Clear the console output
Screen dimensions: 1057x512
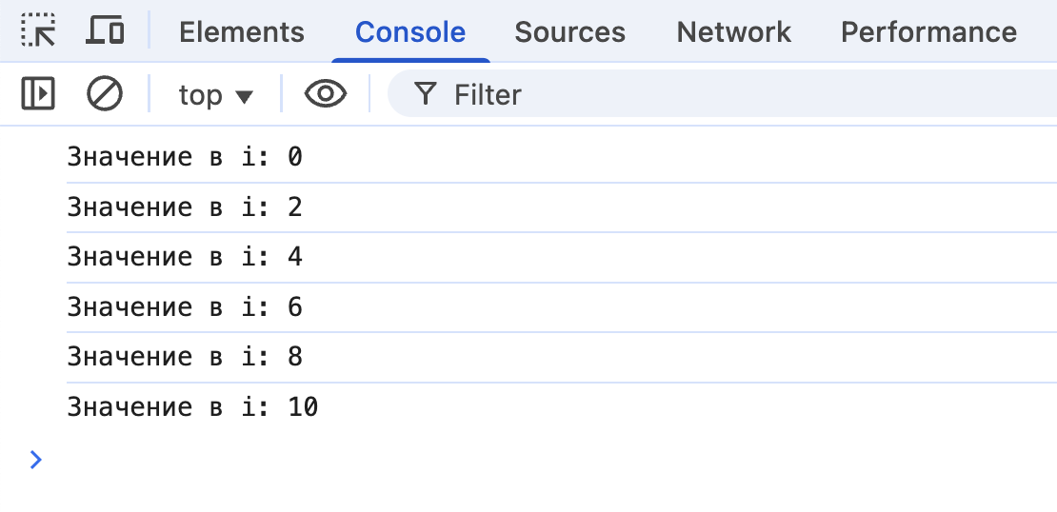coord(104,94)
